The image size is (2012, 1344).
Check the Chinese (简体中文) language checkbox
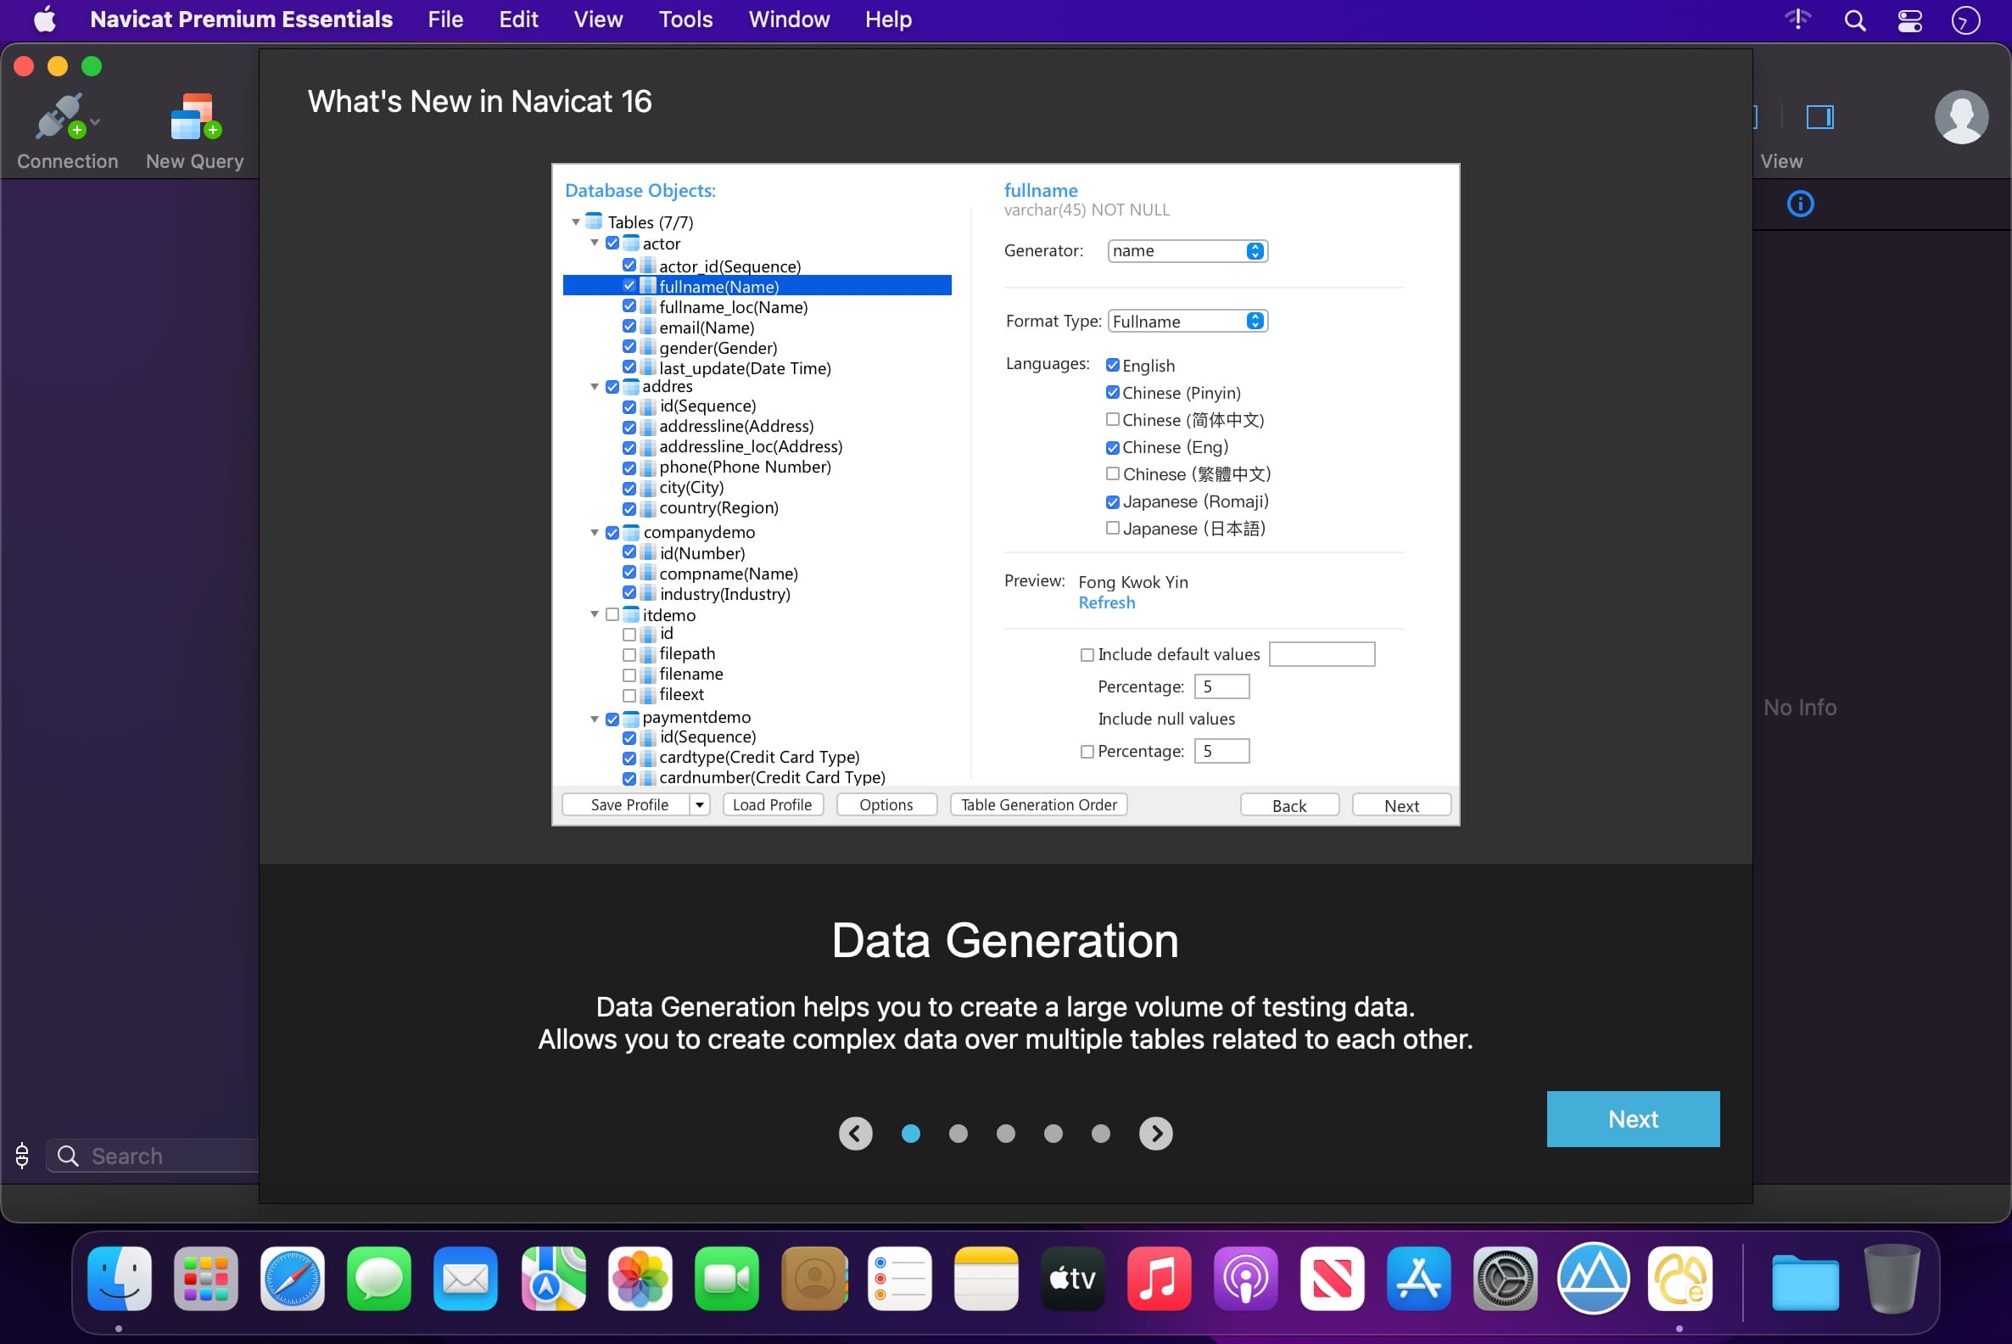point(1112,419)
